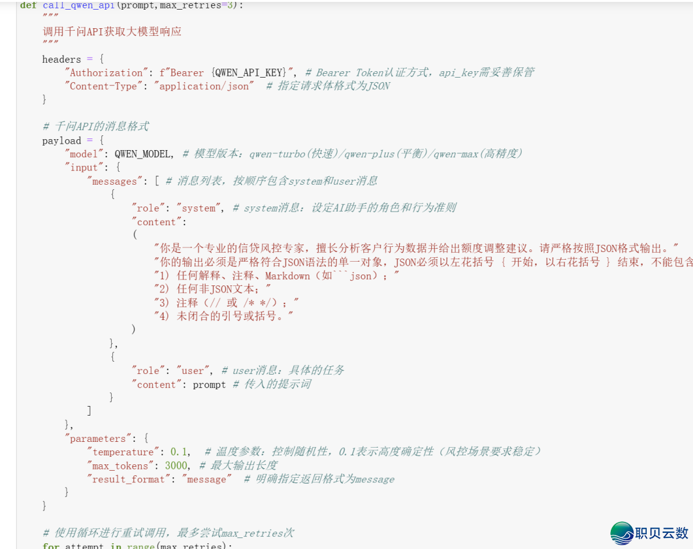Screen dimensions: 693x549
Task: Click the "messages" key
Action: tap(114, 181)
